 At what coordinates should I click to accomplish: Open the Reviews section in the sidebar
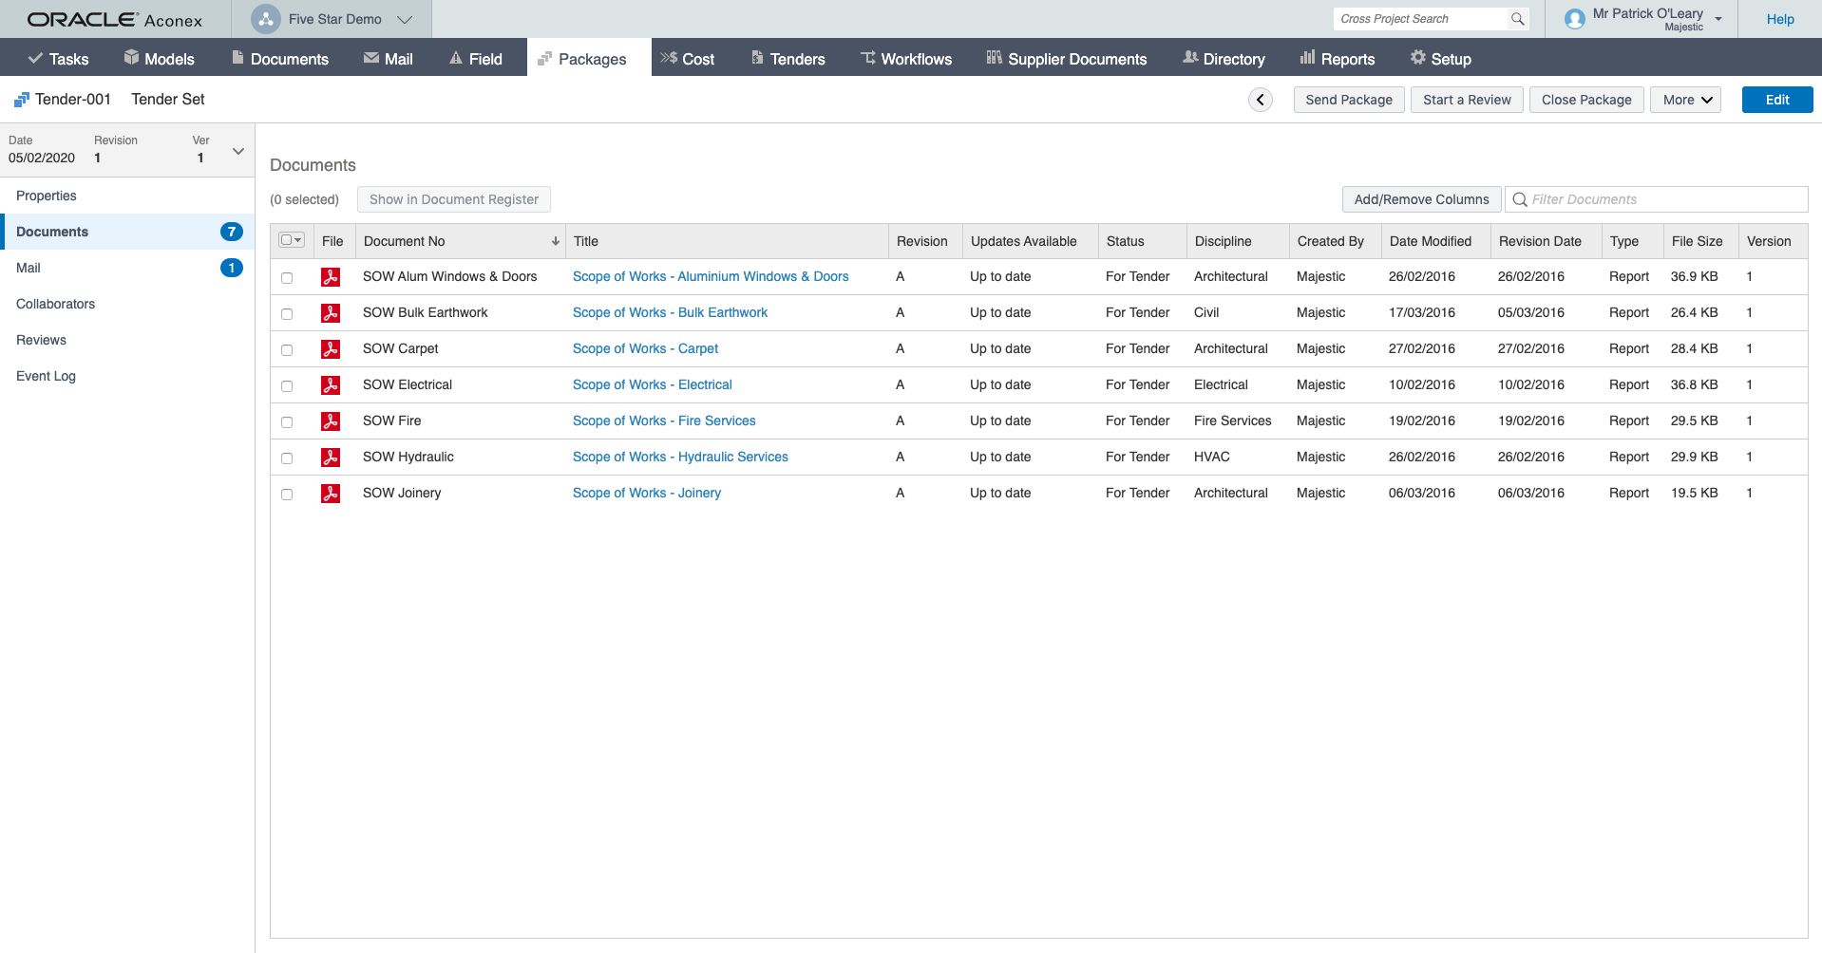click(41, 340)
